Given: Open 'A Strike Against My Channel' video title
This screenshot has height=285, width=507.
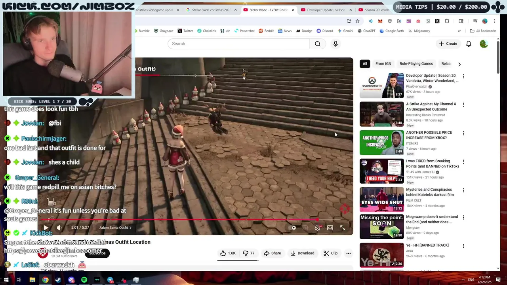Looking at the screenshot, I should pos(431,107).
